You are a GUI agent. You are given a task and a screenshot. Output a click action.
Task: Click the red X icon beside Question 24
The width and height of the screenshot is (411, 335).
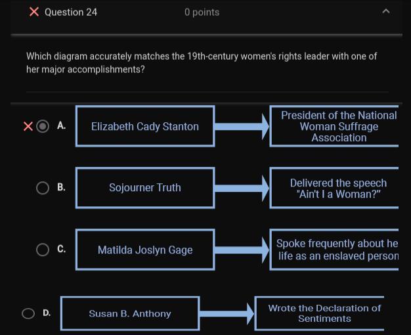tap(34, 12)
